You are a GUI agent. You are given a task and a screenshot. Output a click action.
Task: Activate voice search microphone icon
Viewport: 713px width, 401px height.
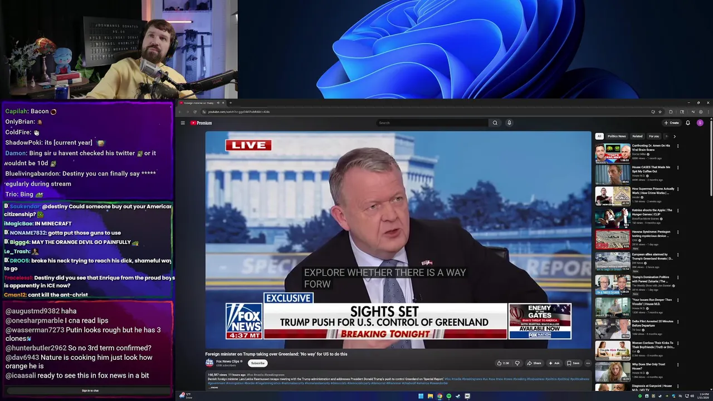point(509,123)
